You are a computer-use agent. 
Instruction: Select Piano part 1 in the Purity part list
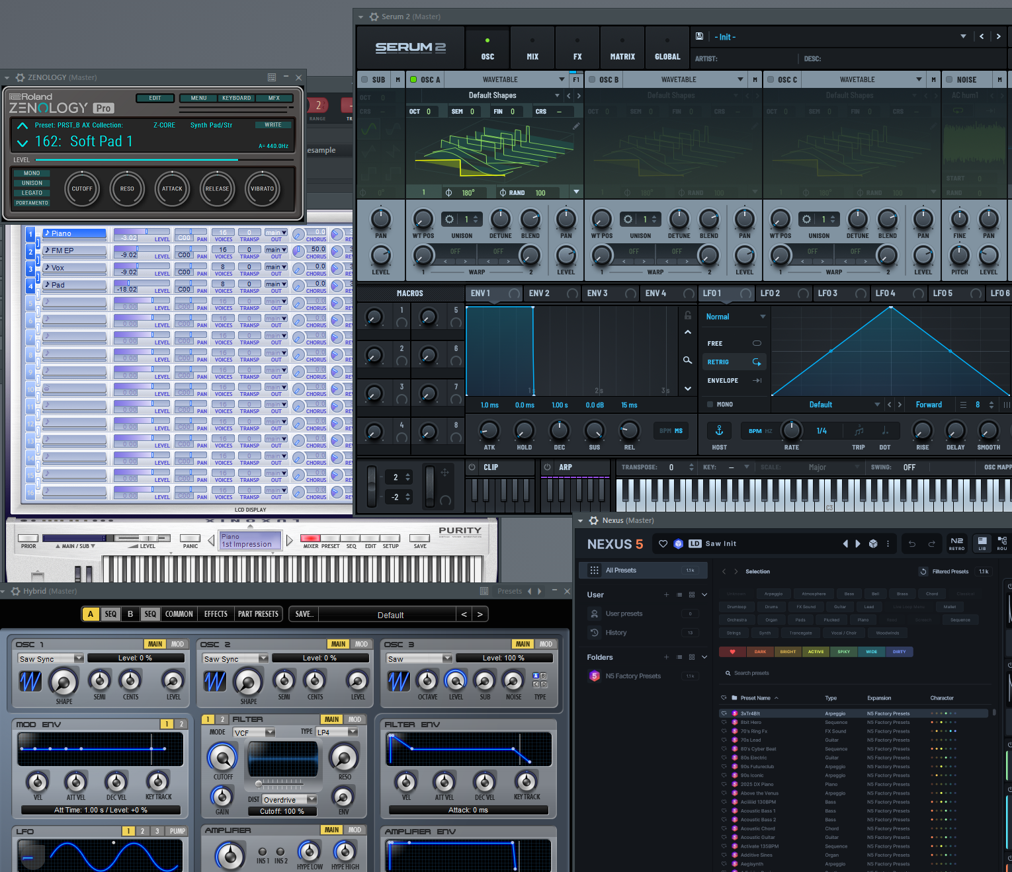(x=74, y=233)
